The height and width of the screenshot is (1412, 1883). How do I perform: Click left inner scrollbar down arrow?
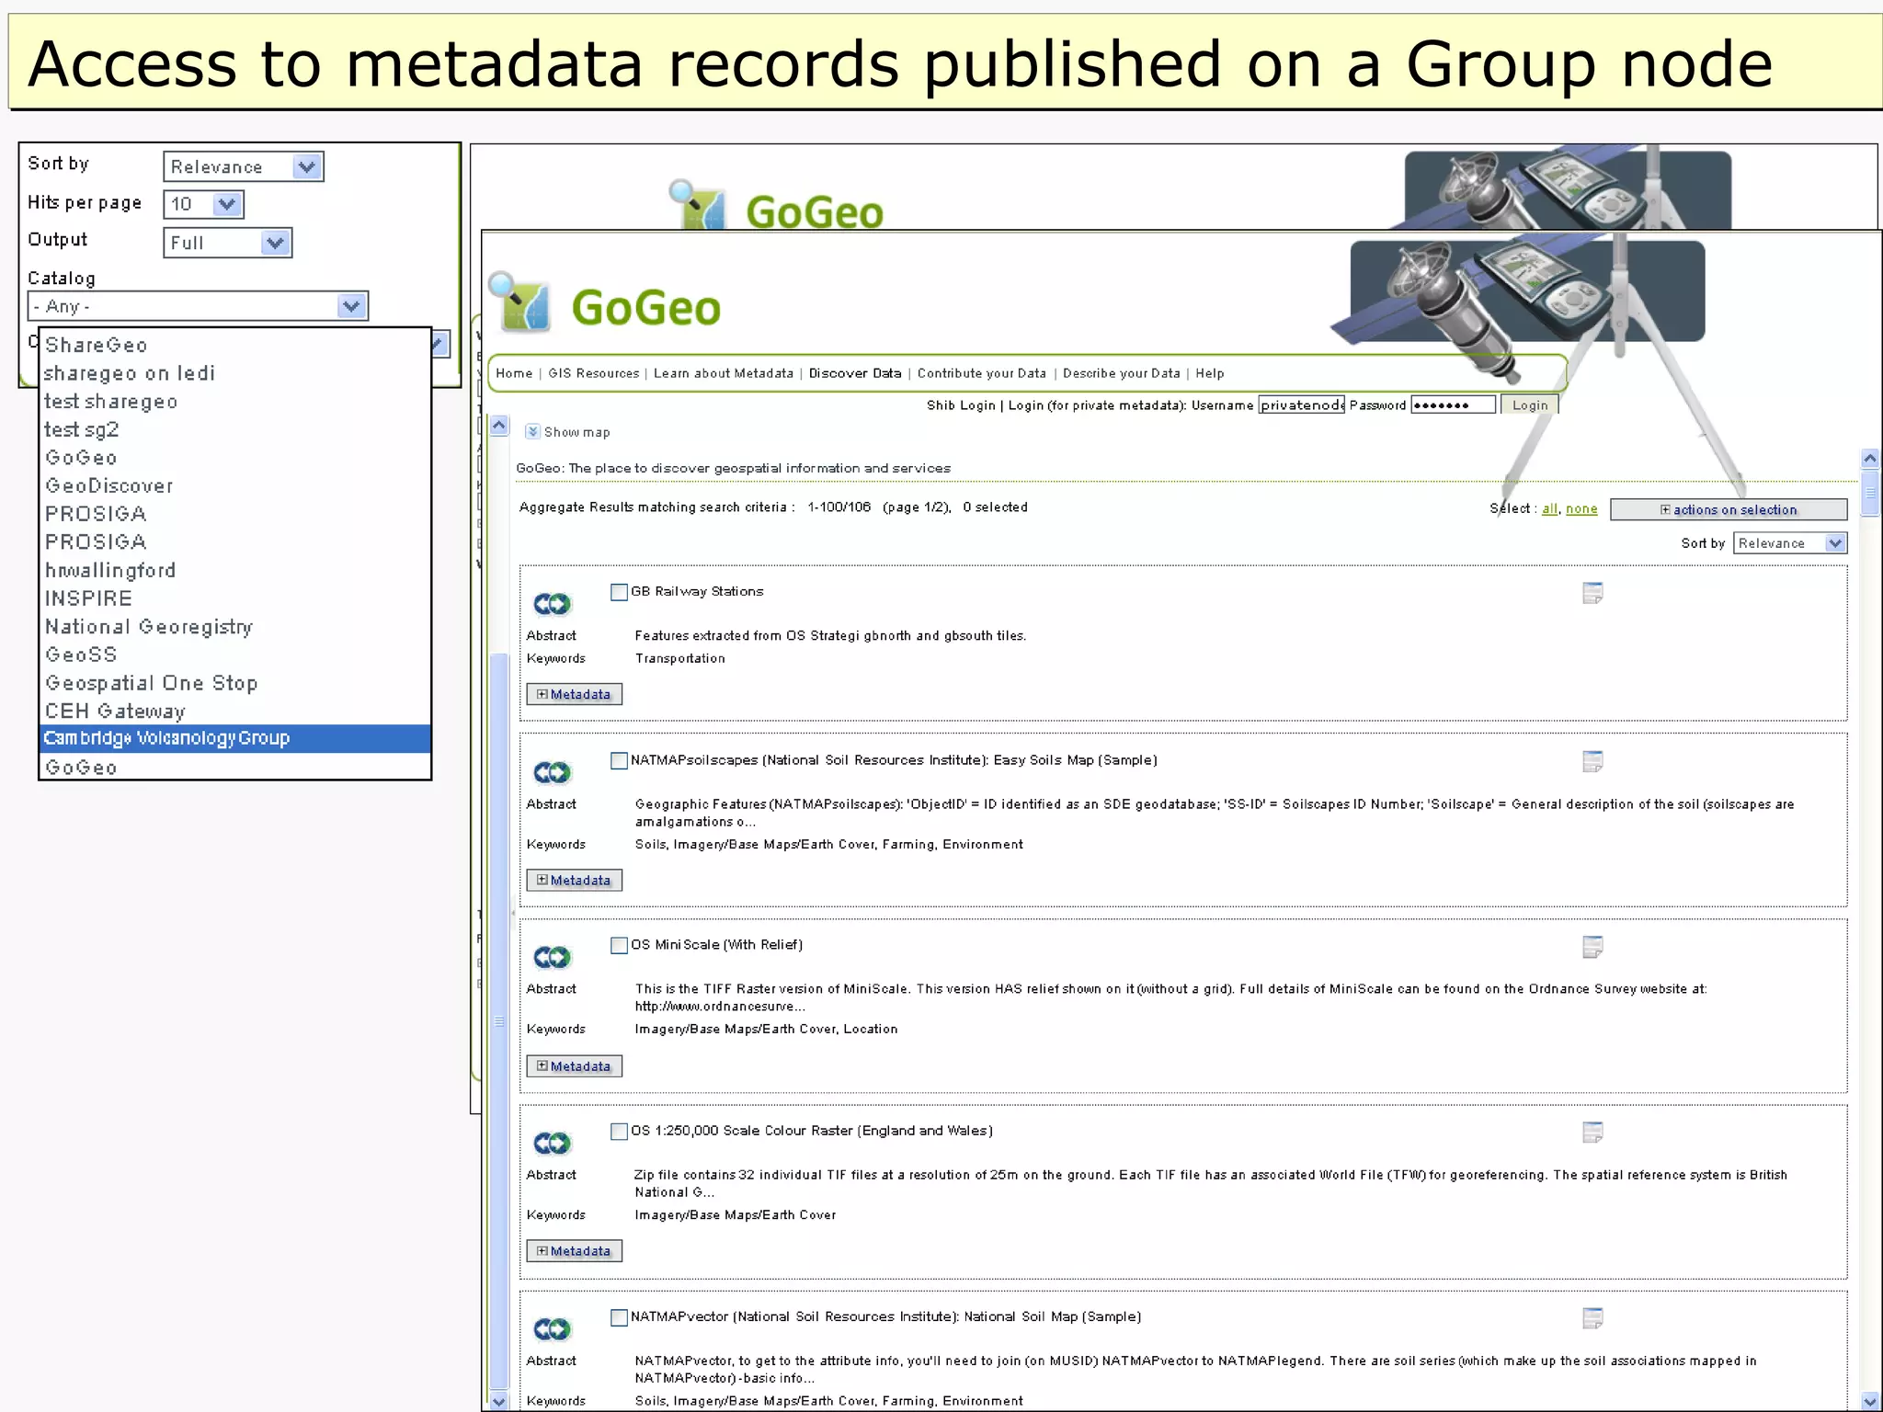(x=499, y=1402)
